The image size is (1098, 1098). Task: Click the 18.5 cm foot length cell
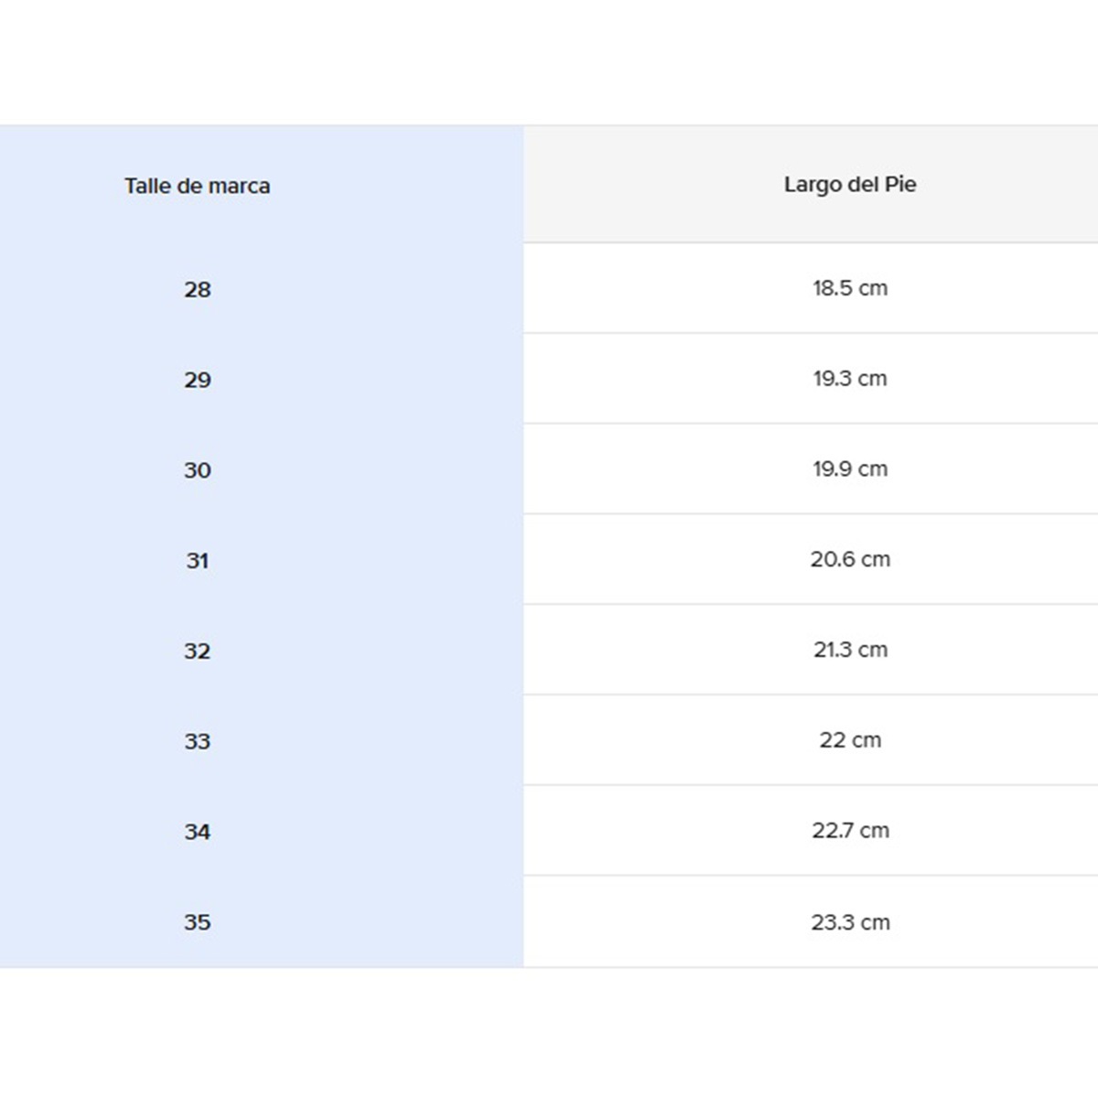850,288
